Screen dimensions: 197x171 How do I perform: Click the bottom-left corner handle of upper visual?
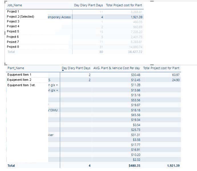pos(5,64)
